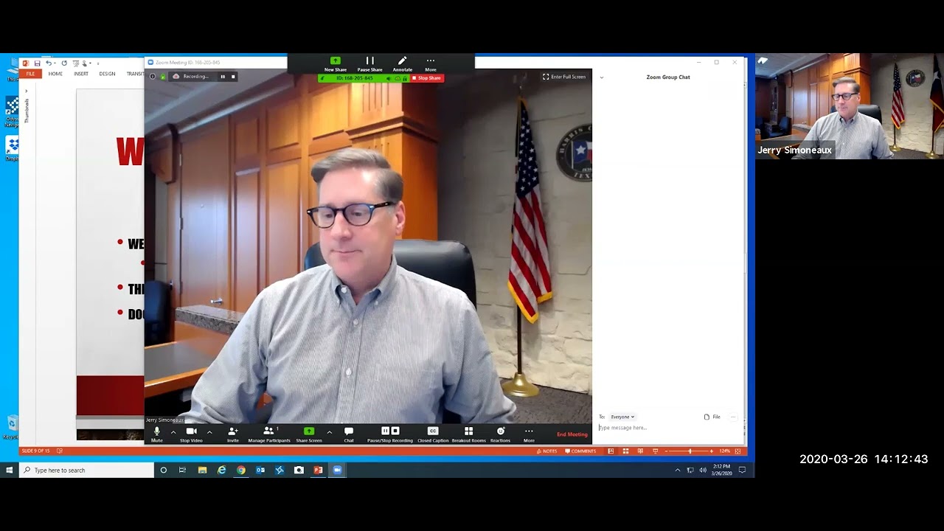Enter Full Screen in Zoom window

564,77
